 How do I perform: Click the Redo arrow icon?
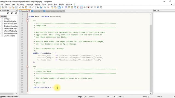pos(33,7)
